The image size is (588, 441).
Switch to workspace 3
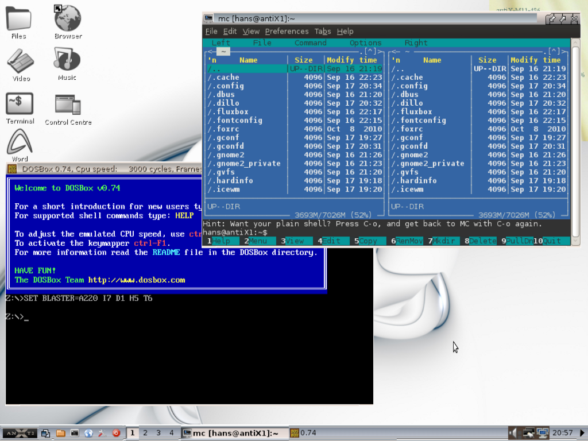pyautogui.click(x=158, y=433)
